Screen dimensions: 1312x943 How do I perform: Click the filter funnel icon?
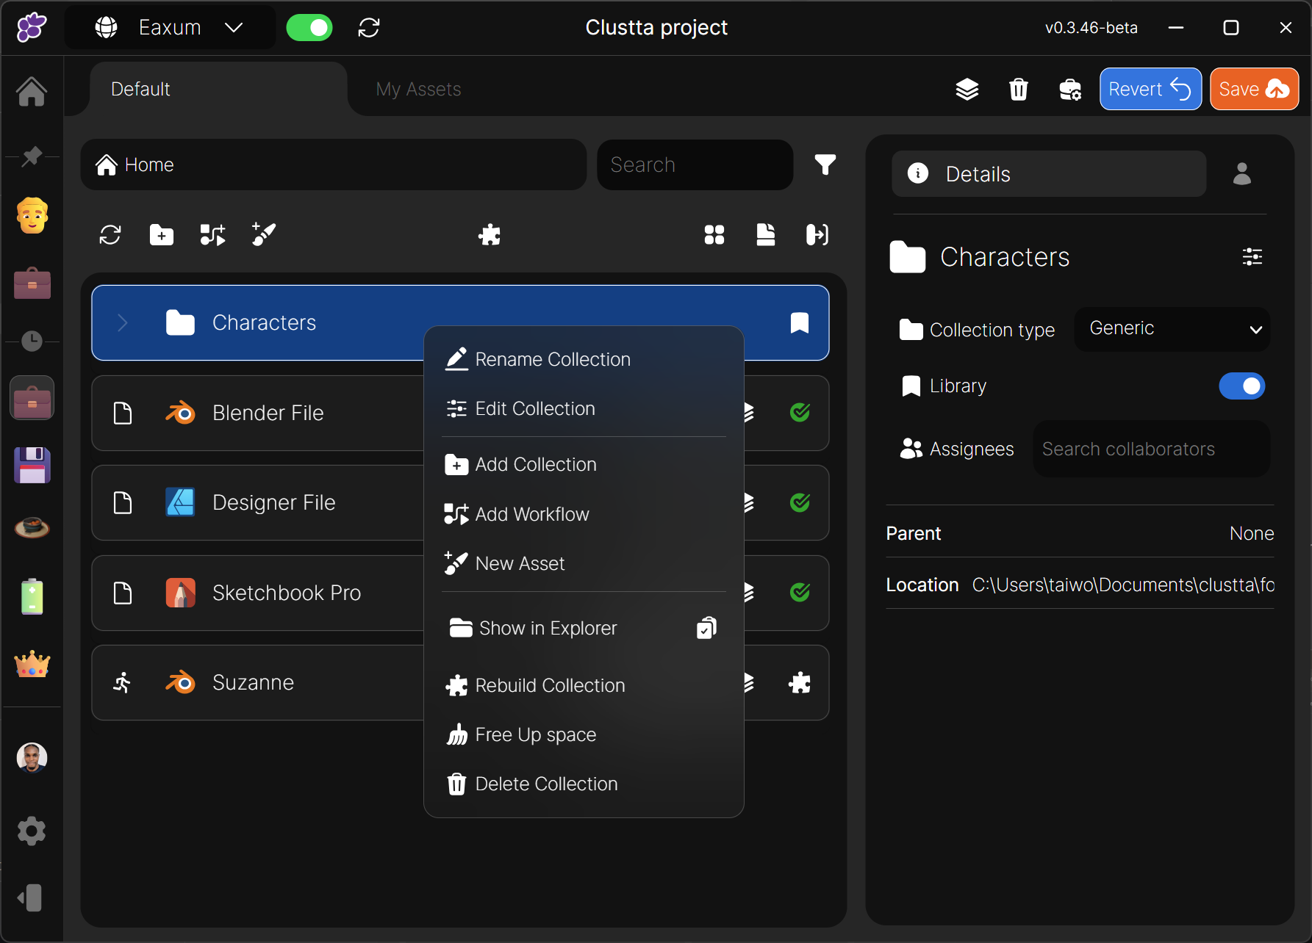825,165
